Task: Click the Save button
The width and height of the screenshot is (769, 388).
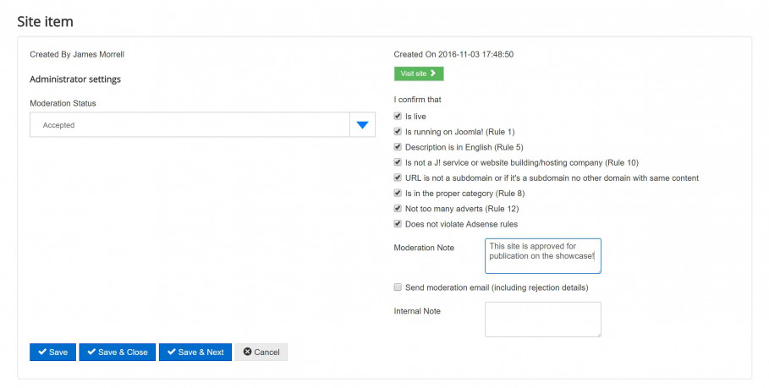Action: click(x=53, y=352)
